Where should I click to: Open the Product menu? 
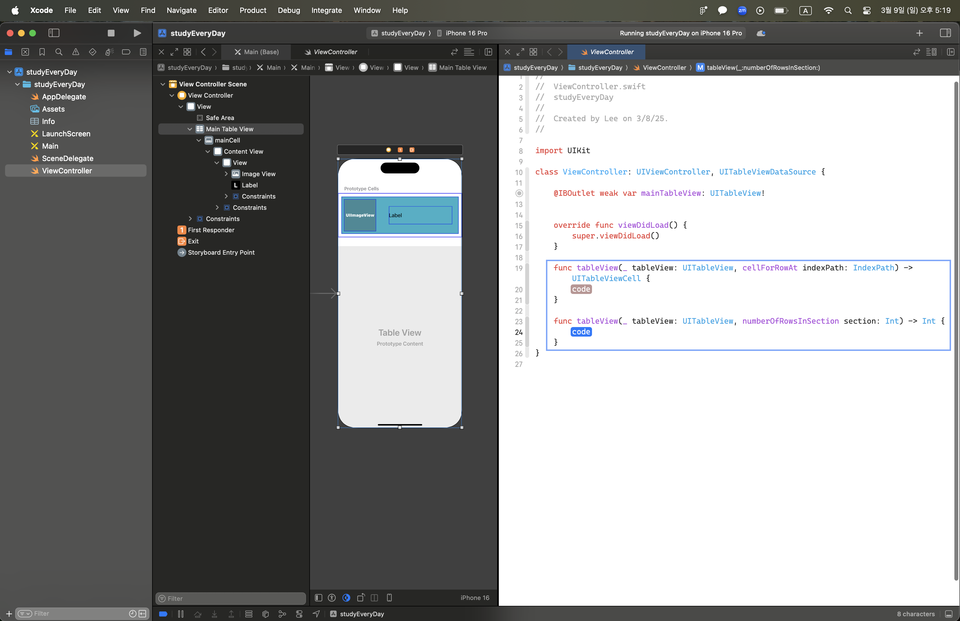253,10
